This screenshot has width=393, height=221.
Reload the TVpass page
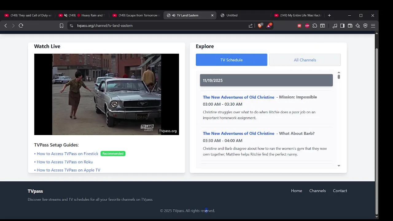[x=21, y=26]
